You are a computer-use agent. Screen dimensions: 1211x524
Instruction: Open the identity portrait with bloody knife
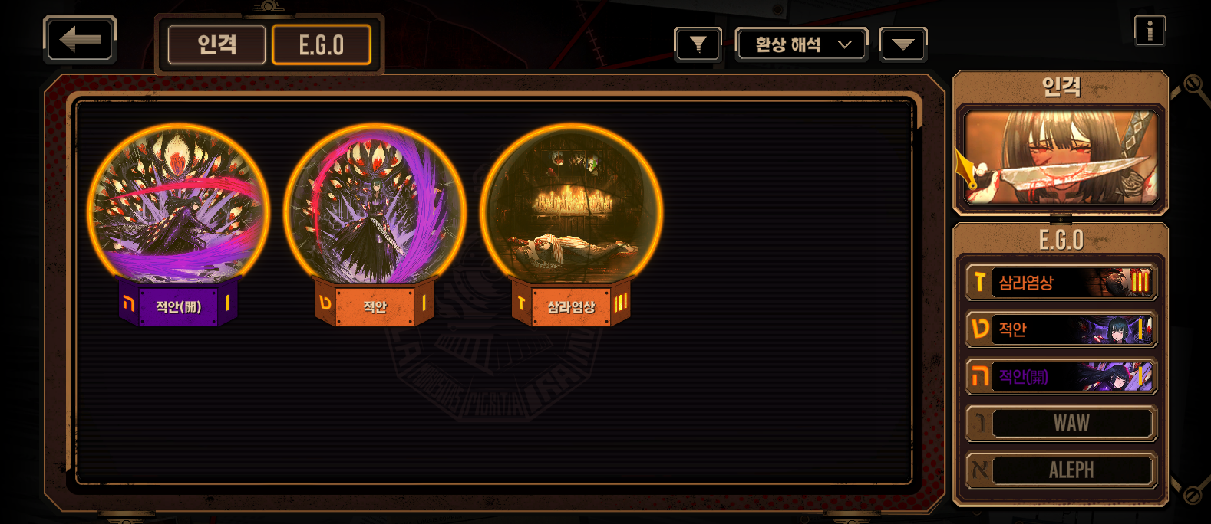tap(1061, 158)
